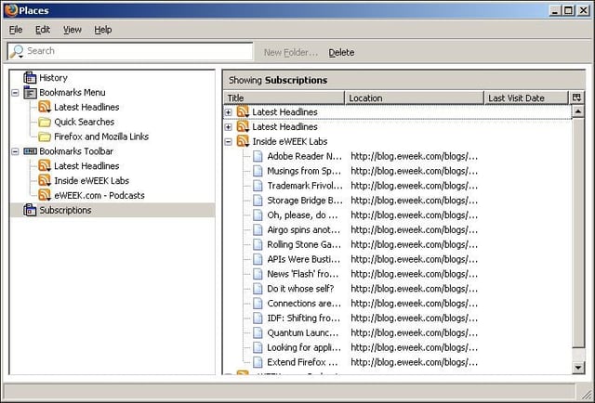Click page icon of Storage Bridge B... entry
Viewport: 595px width, 403px height.
[258, 201]
